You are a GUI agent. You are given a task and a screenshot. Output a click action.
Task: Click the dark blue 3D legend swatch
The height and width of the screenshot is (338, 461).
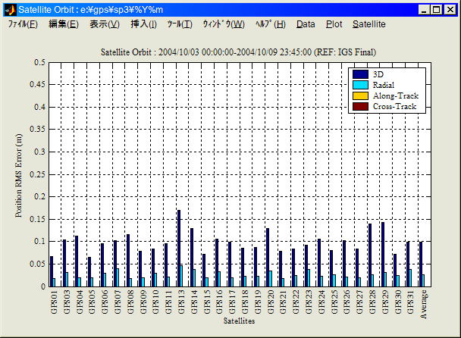(x=360, y=74)
